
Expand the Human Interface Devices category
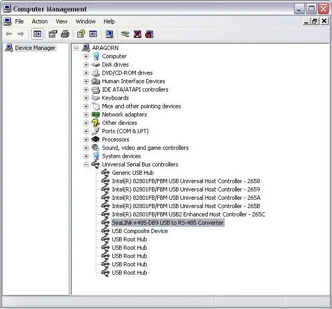(86, 81)
